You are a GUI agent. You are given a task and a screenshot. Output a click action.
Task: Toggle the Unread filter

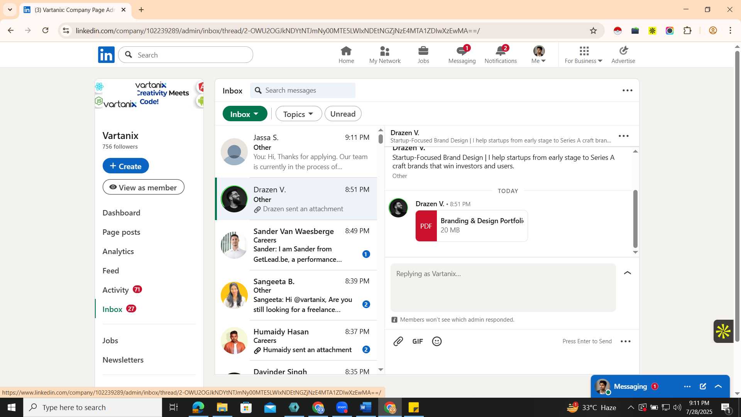[x=343, y=114]
